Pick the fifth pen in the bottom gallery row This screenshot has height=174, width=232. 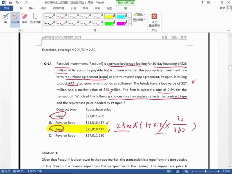pyautogui.click(x=98, y=23)
